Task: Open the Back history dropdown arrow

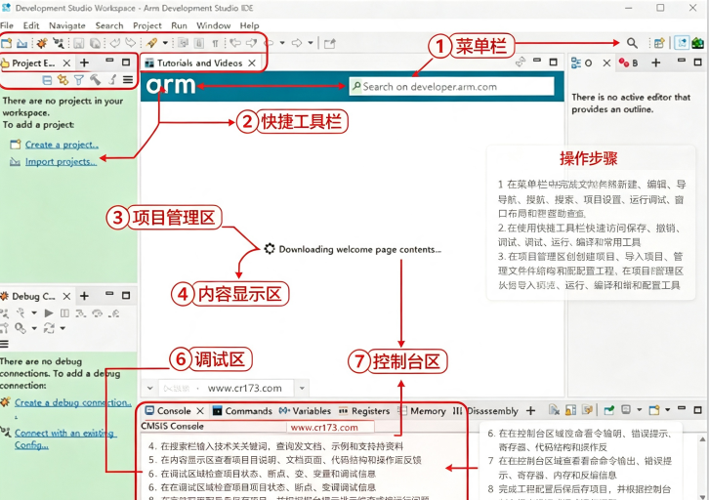Action: (282, 43)
